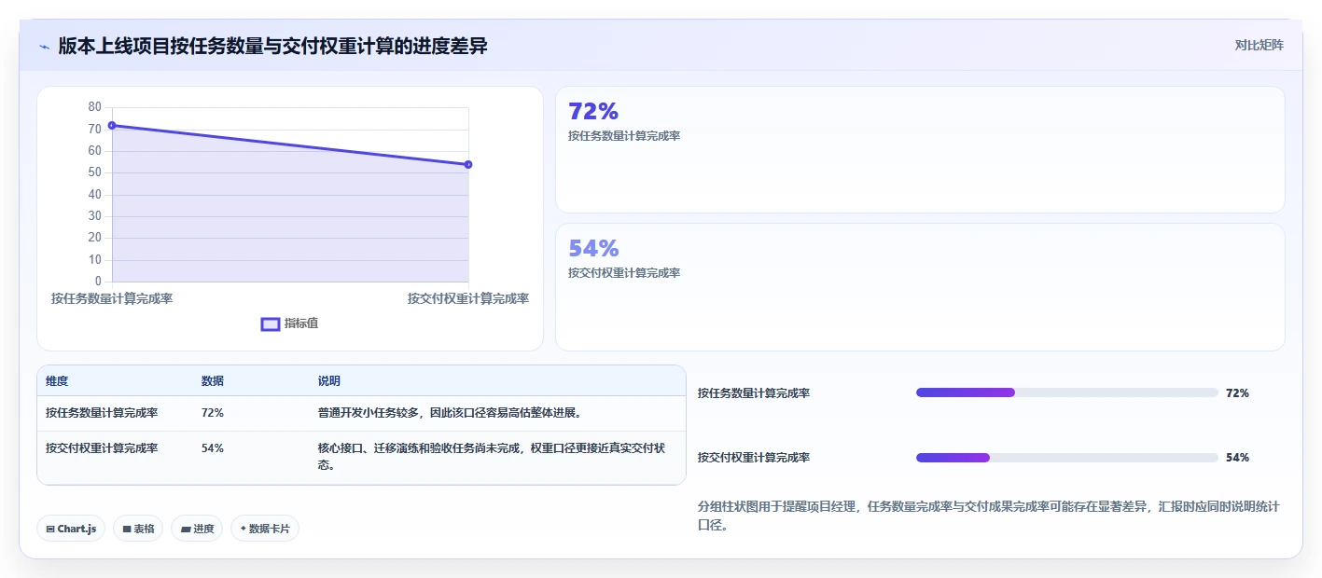Click the 数据卡片 tag chip
The width and height of the screenshot is (1322, 578).
pyautogui.click(x=265, y=529)
